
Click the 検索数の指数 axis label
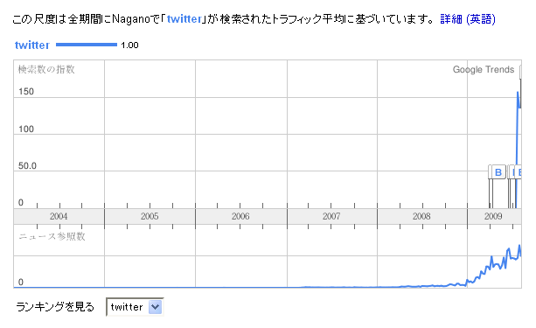(46, 69)
